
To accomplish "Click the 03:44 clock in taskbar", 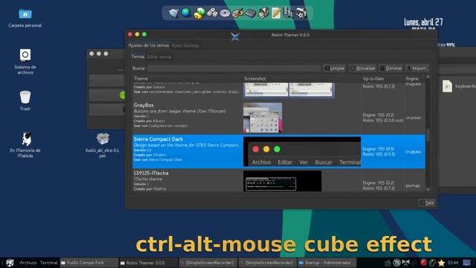I will [x=453, y=263].
